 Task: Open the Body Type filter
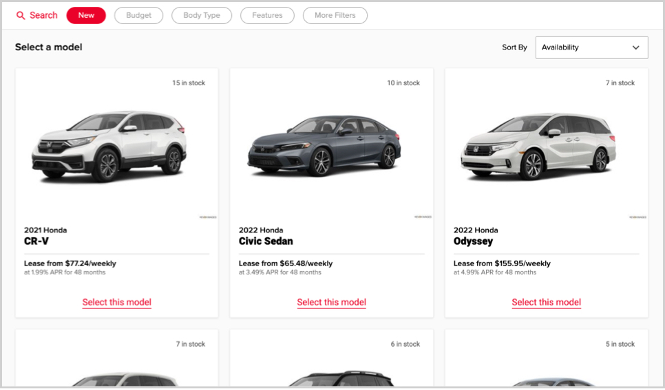[x=202, y=15]
